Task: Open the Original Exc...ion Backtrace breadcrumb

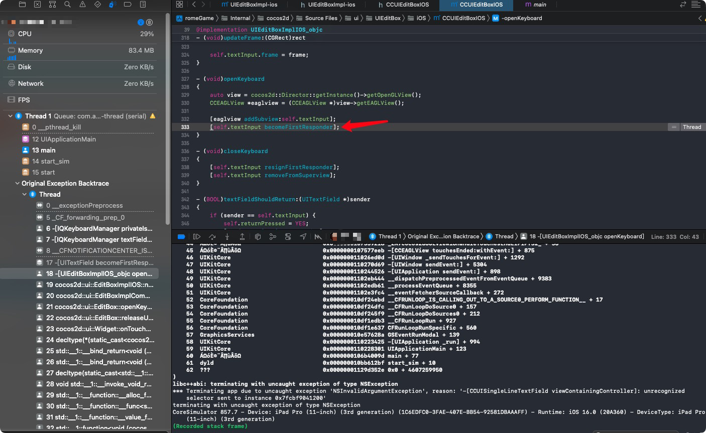Action: (443, 236)
